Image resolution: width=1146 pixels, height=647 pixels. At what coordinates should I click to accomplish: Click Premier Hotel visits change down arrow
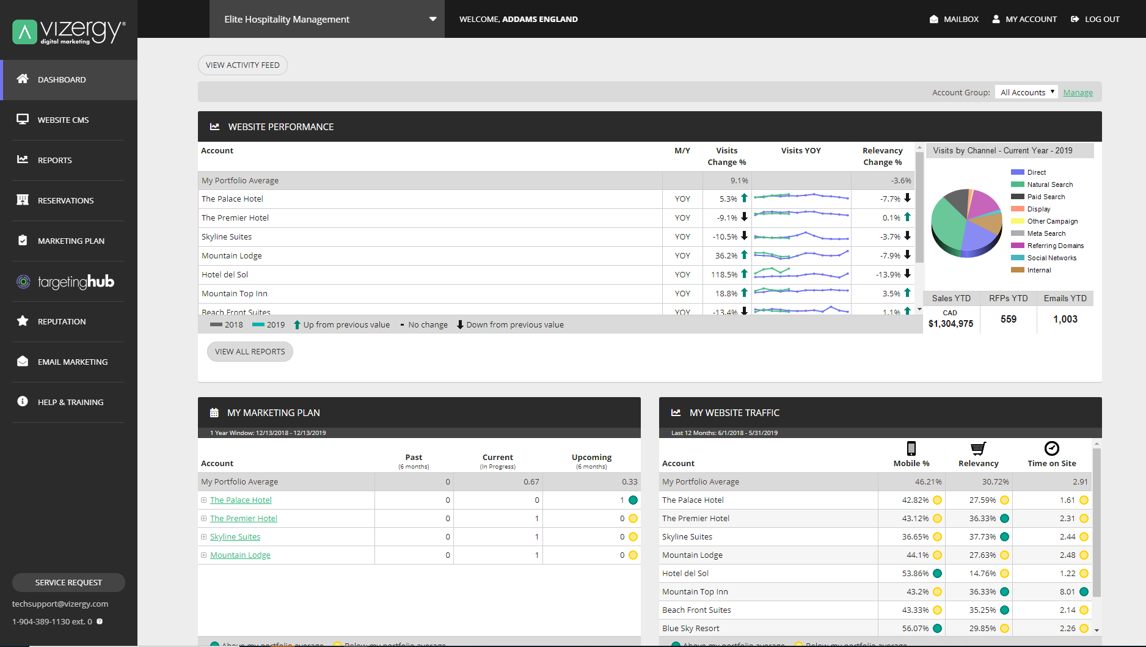pyautogui.click(x=744, y=217)
